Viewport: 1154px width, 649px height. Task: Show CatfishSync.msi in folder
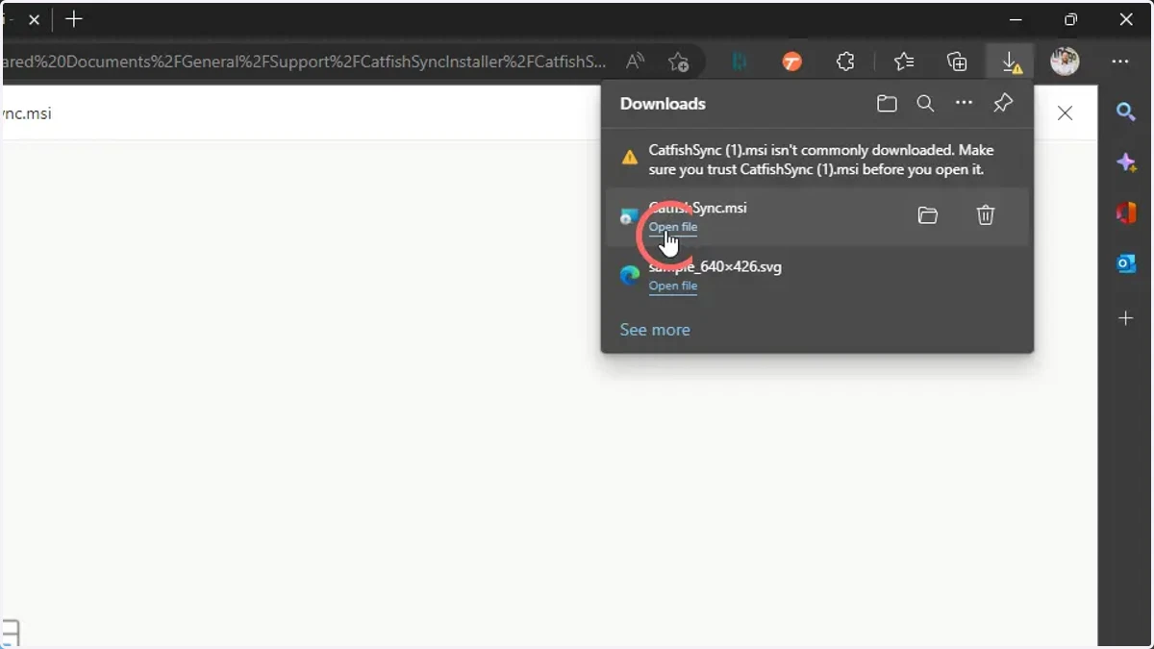tap(928, 215)
